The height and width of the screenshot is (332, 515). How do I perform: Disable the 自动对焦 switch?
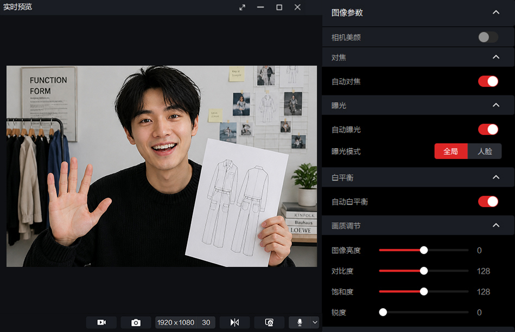(x=488, y=81)
